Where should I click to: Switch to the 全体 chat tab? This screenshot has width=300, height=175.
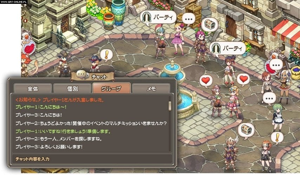point(33,89)
